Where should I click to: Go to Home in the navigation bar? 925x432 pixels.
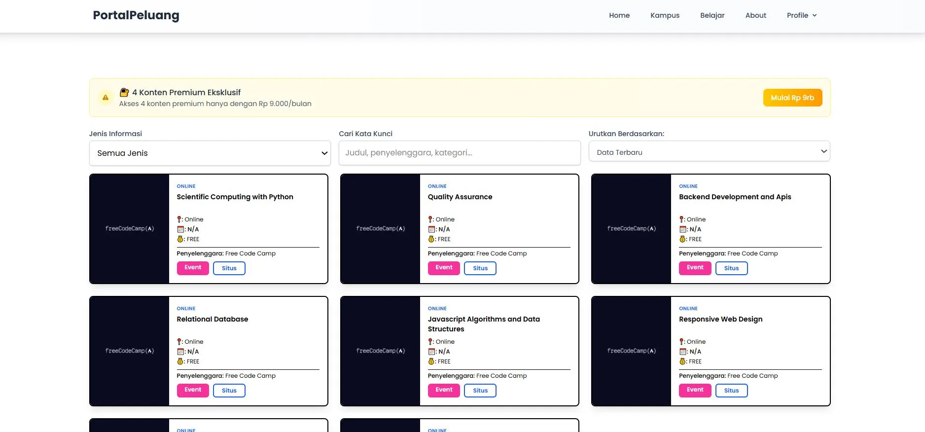tap(619, 15)
